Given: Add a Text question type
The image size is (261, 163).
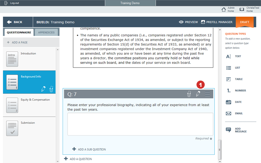Looking at the screenshot, I should 233,56.
